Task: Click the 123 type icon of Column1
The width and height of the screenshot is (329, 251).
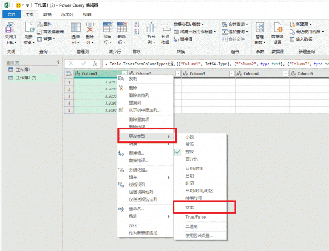Action: 77,73
